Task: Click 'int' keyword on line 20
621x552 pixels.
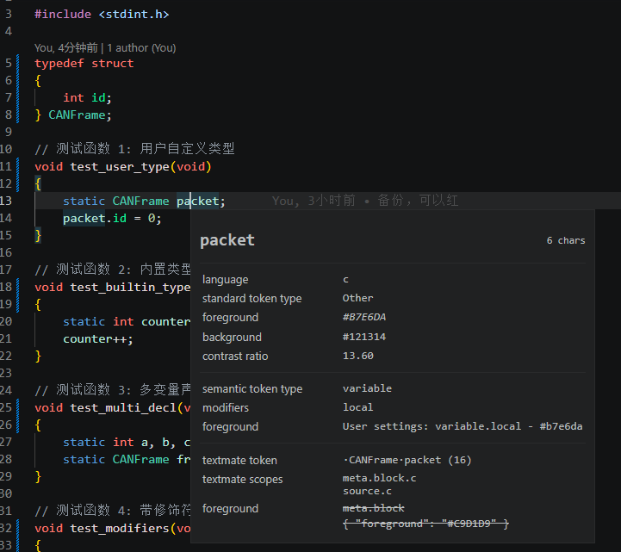Action: click(123, 321)
